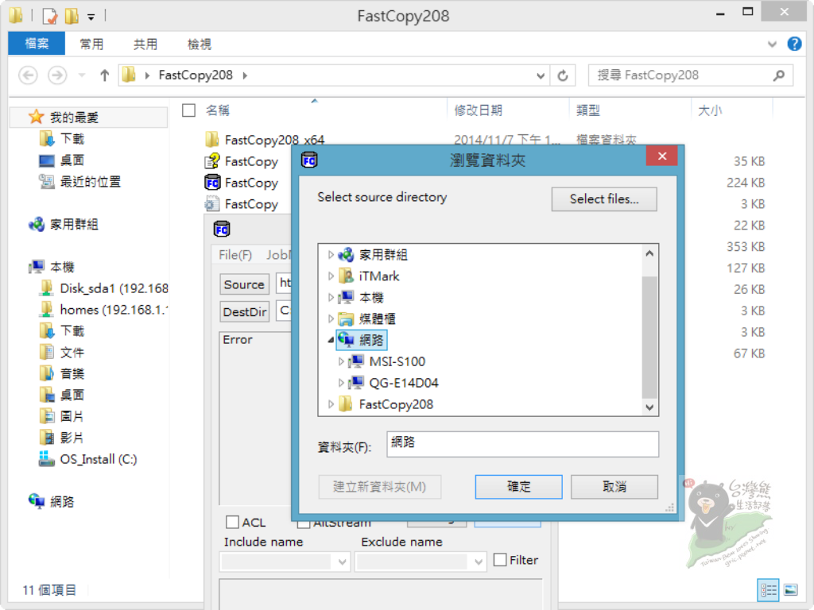The height and width of the screenshot is (610, 814).
Task: Open 我的最愛 favorites in sidebar
Action: 74,118
